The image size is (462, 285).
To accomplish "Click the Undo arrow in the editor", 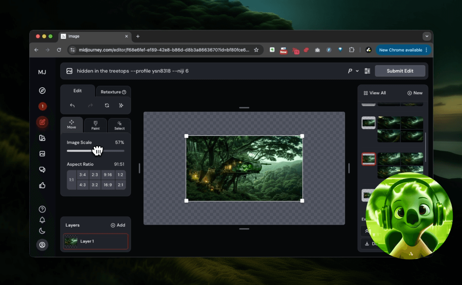I will point(72,105).
